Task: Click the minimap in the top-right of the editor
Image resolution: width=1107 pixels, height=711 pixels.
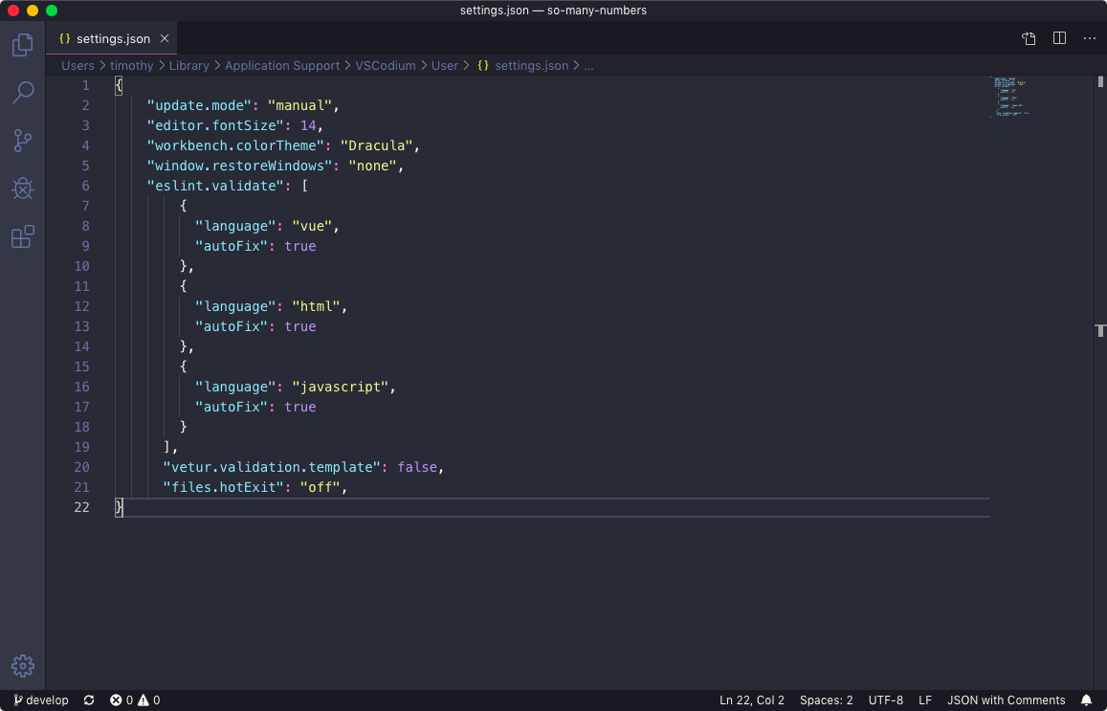Action: 1011,96
